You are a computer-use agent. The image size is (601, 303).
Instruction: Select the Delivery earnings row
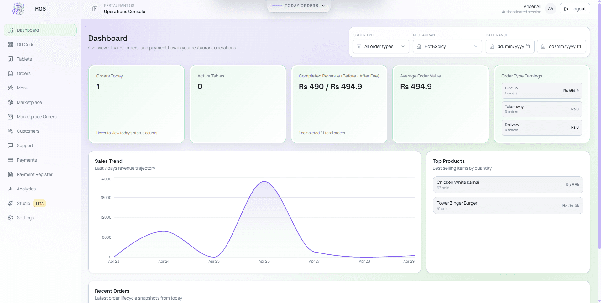tap(542, 127)
